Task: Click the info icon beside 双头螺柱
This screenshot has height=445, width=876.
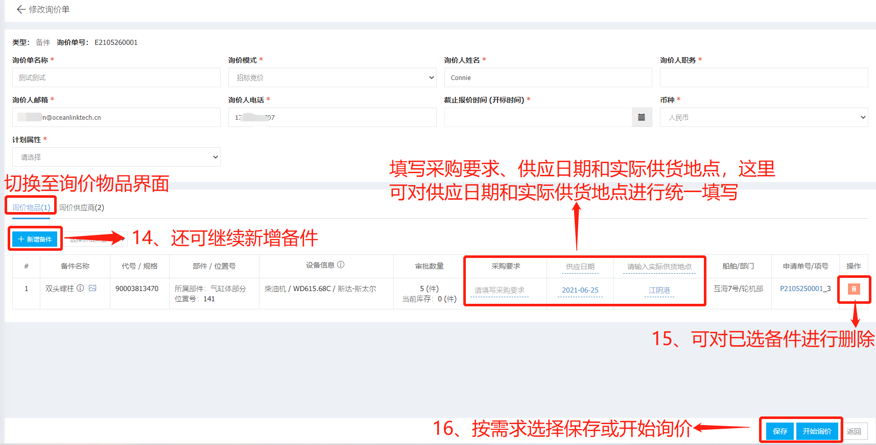Action: [x=80, y=288]
